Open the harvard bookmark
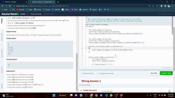Viewport: 175px width, 98px height. 46,10
